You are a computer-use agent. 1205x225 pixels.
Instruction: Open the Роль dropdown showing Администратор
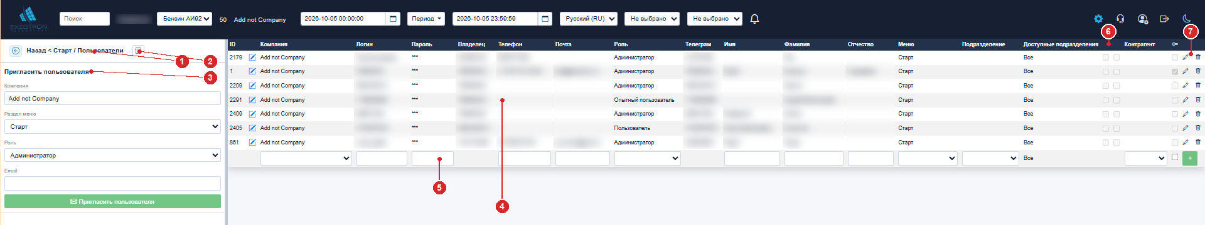[112, 156]
